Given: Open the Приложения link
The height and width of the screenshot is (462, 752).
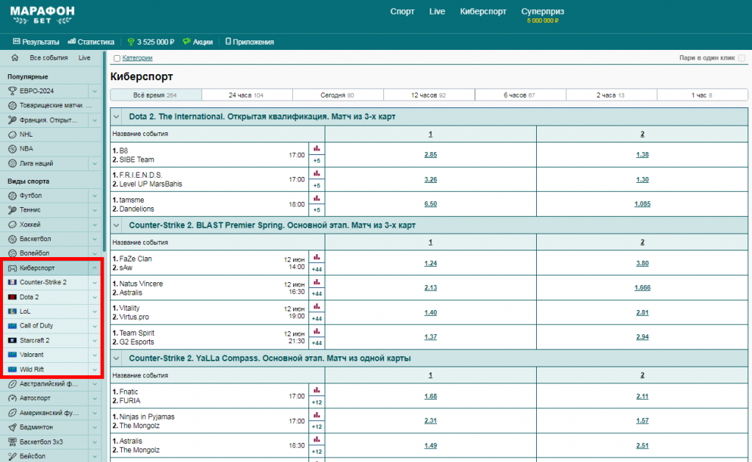Looking at the screenshot, I should tap(250, 42).
